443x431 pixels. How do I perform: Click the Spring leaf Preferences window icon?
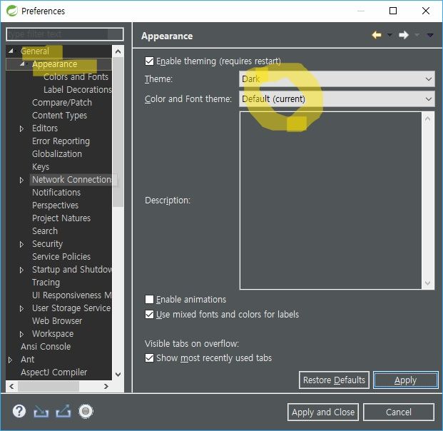point(12,11)
